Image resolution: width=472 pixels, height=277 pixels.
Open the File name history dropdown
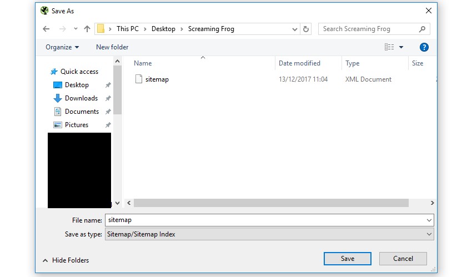(x=429, y=220)
